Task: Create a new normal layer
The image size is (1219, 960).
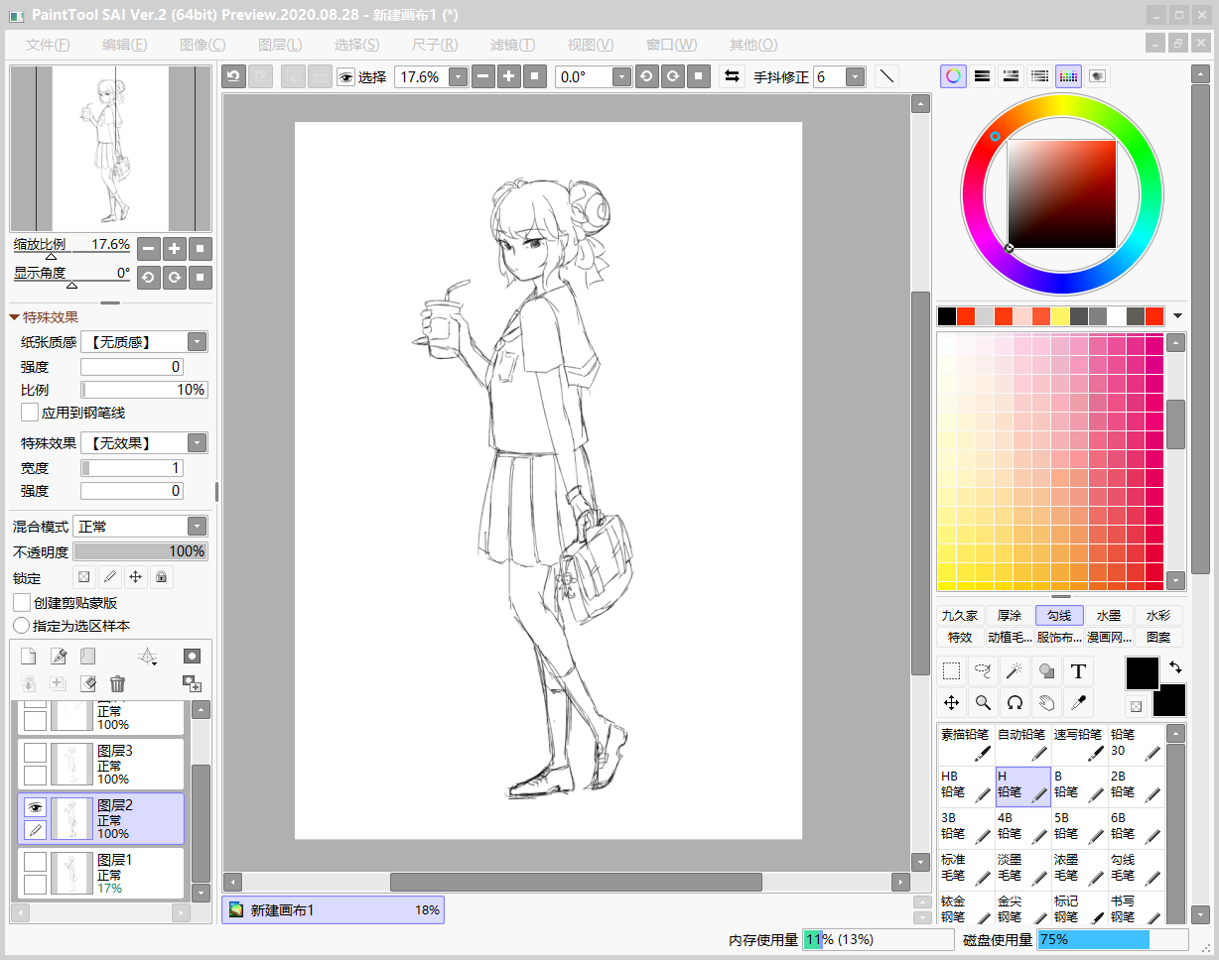Action: click(29, 656)
